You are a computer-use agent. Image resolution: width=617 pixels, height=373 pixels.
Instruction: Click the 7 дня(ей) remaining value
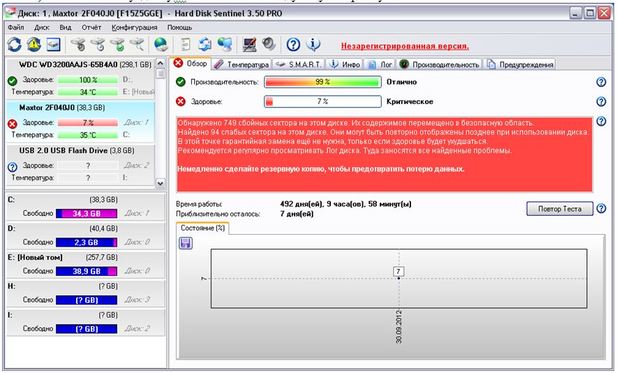coord(297,214)
